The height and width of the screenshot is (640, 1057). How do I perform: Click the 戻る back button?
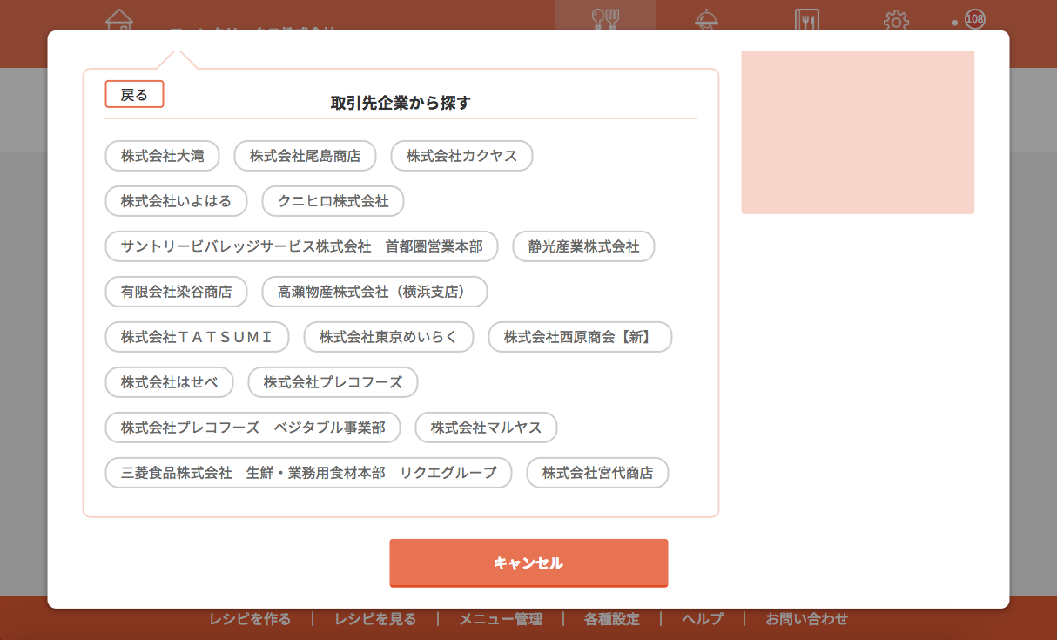[x=134, y=94]
